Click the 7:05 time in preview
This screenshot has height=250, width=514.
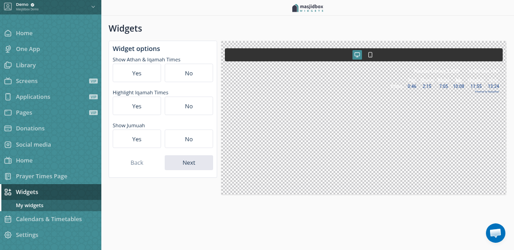point(443,86)
